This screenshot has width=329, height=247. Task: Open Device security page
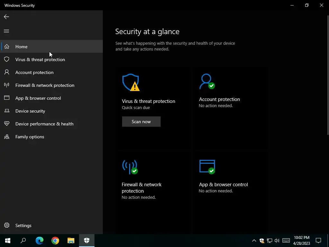[x=51, y=111]
